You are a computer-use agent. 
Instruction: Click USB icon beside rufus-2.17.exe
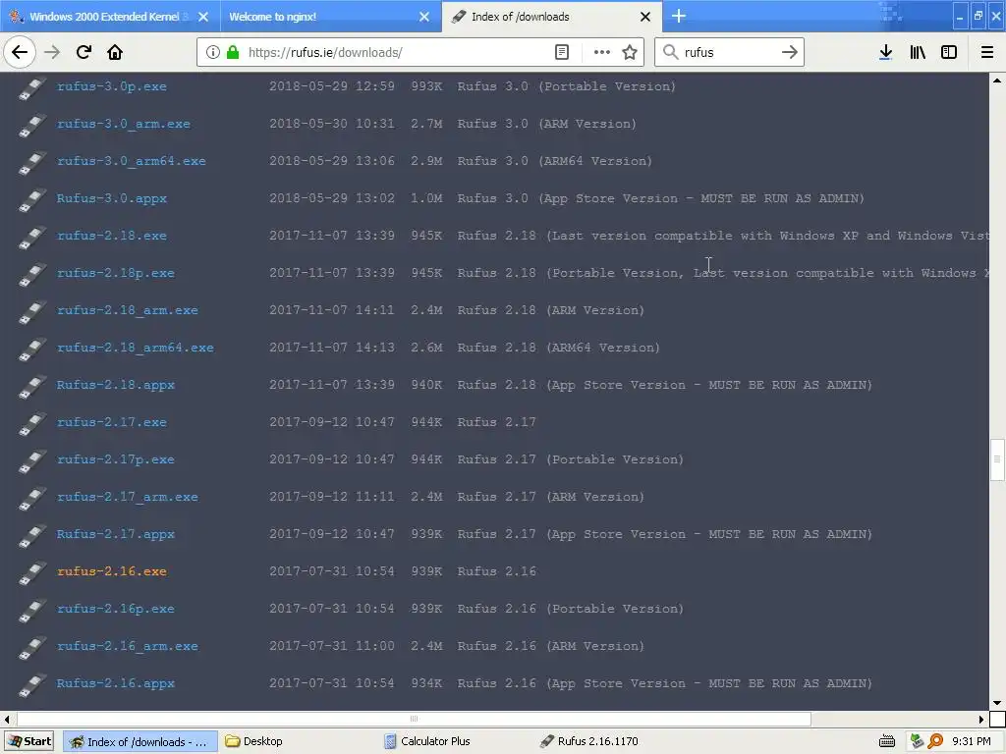click(x=32, y=424)
